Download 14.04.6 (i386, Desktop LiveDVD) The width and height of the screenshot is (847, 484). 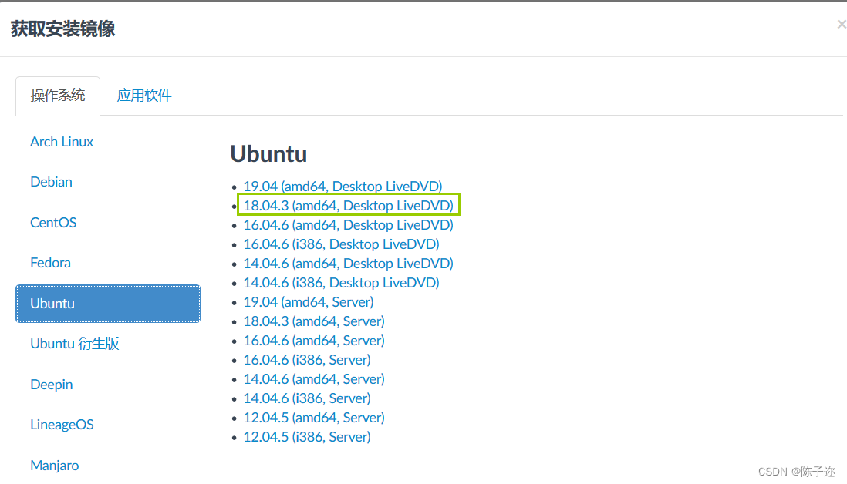coord(342,283)
